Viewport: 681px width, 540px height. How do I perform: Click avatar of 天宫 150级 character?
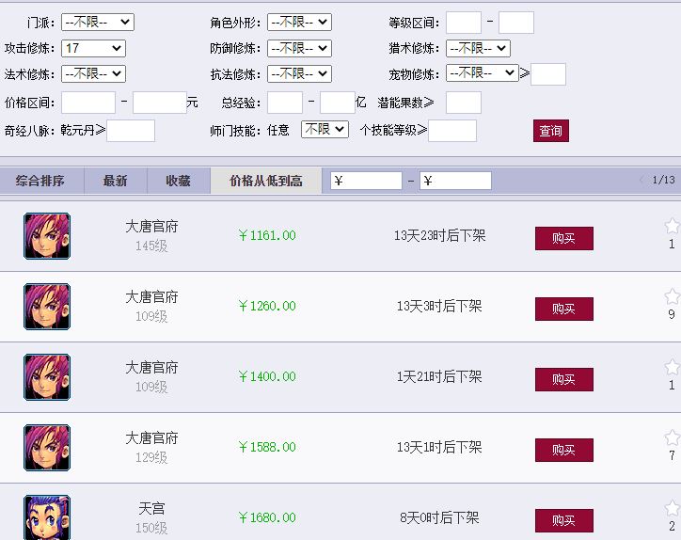pos(47,517)
